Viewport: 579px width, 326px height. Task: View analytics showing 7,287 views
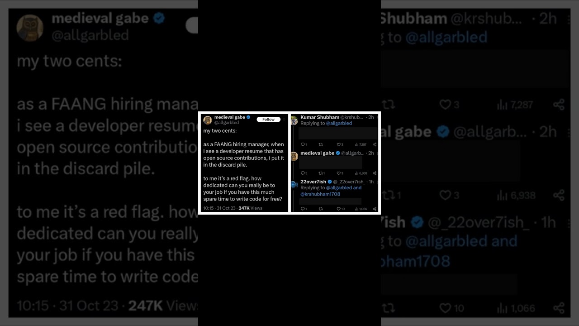click(x=361, y=144)
